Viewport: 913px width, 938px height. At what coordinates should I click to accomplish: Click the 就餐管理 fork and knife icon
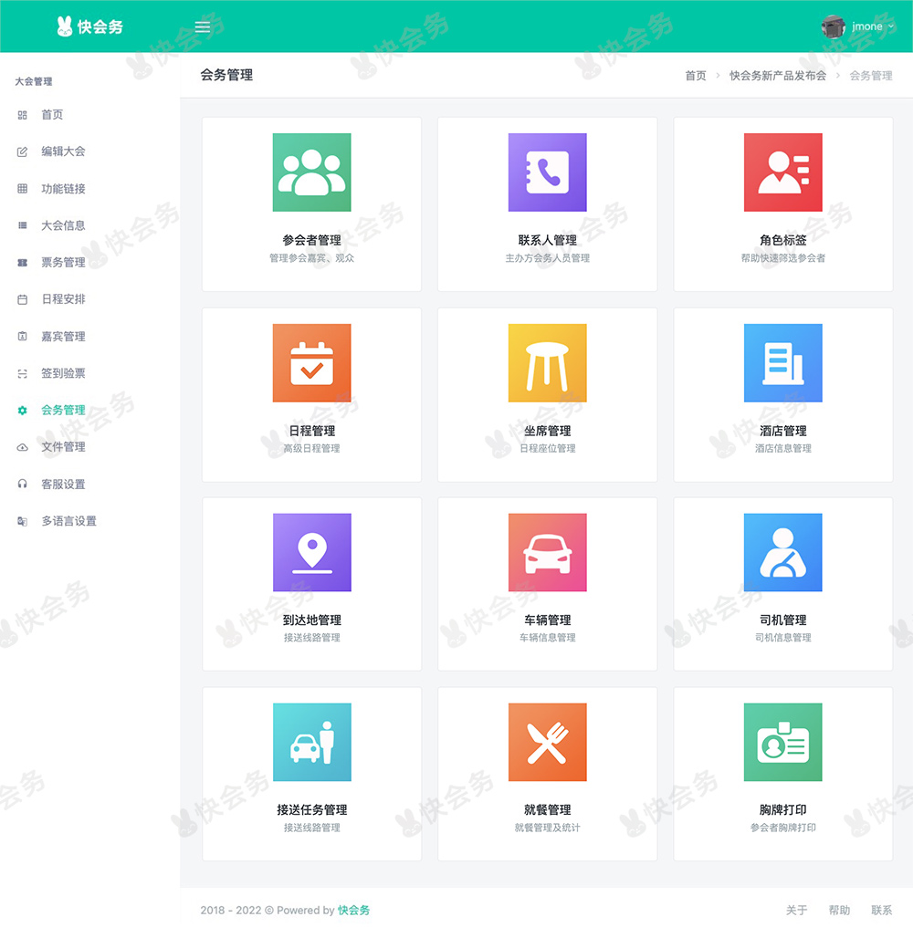click(x=547, y=741)
